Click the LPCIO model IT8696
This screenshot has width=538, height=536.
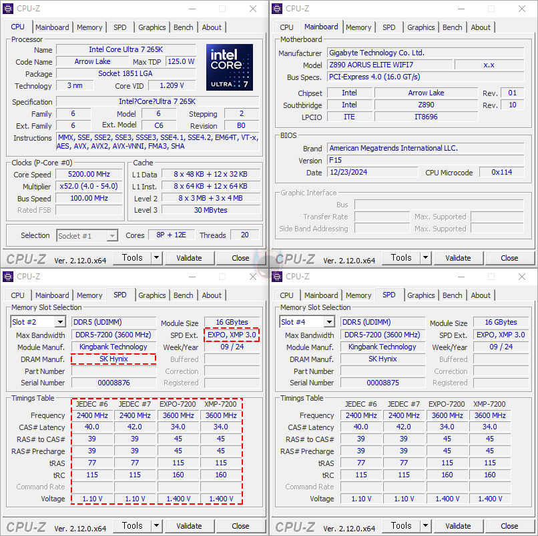pos(426,117)
